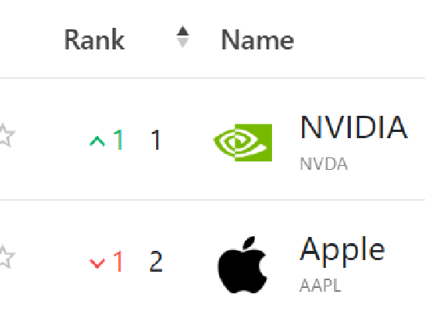The height and width of the screenshot is (318, 425).
Task: Toggle the Apple row favorite star
Action: click(x=6, y=256)
